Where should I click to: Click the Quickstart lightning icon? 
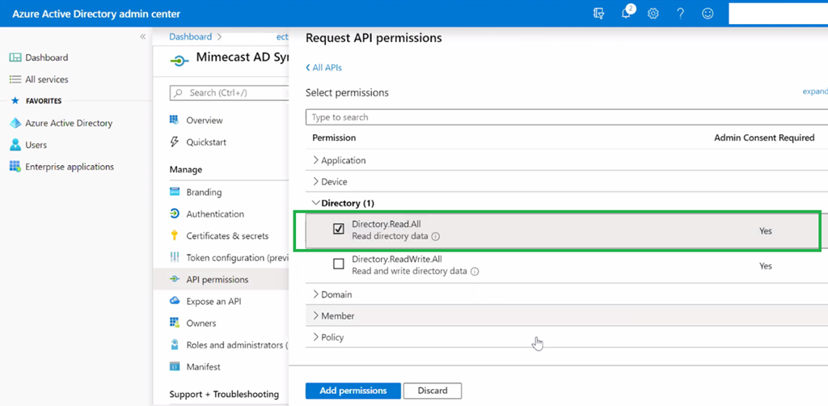click(175, 142)
